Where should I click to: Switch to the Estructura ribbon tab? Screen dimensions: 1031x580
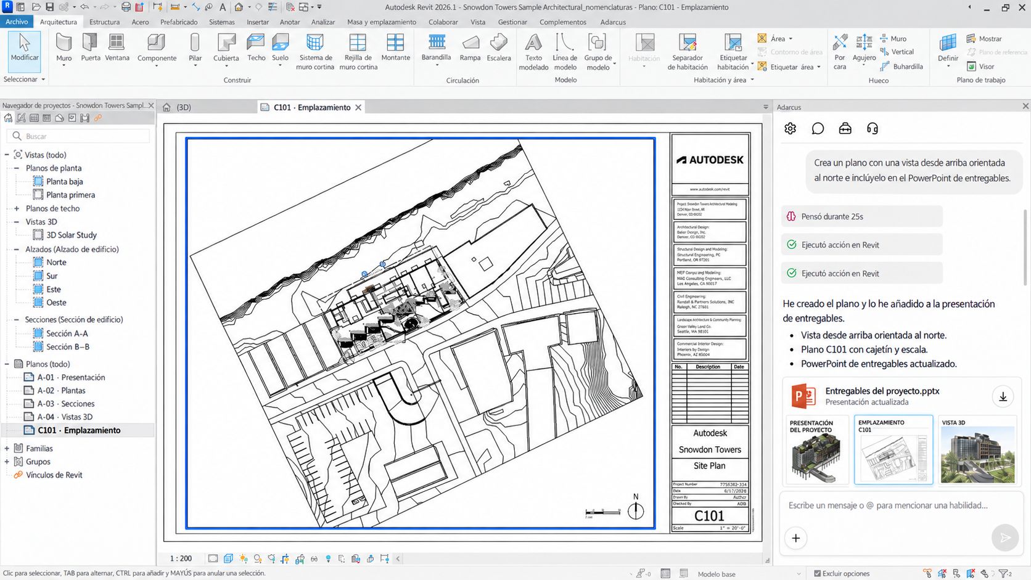[104, 22]
